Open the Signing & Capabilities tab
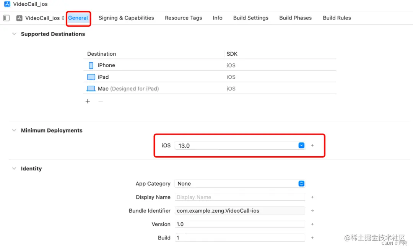Screen dimensions: 413x249 (126, 18)
